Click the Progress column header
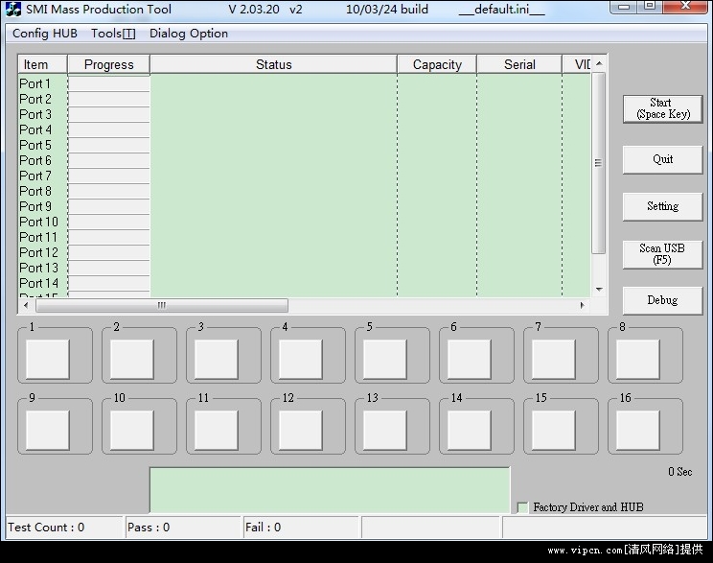This screenshot has height=563, width=713. point(108,64)
